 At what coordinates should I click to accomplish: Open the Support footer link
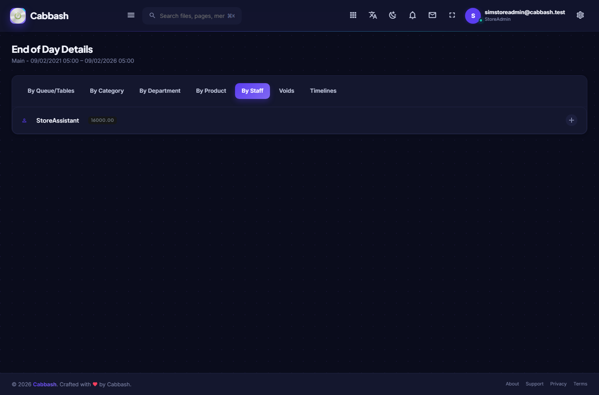[x=535, y=384]
